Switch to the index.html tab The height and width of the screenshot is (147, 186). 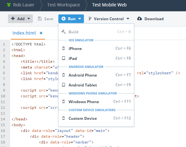click(24, 33)
